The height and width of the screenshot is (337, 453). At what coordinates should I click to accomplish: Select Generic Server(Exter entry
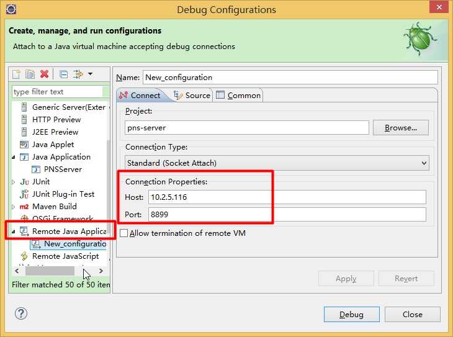[x=69, y=107]
